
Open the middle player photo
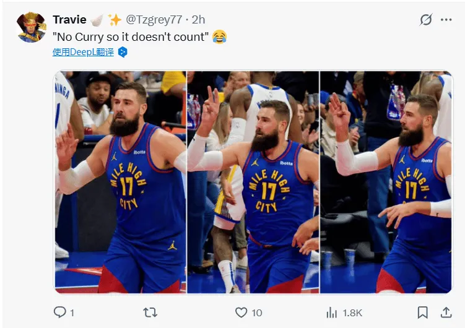point(253,182)
